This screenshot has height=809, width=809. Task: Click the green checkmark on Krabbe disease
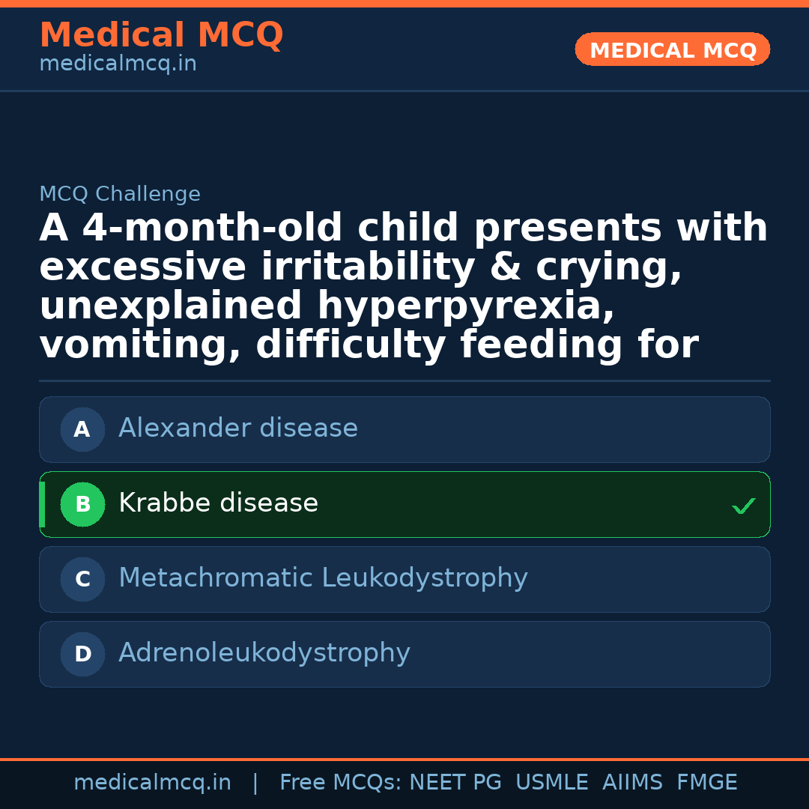tap(743, 506)
